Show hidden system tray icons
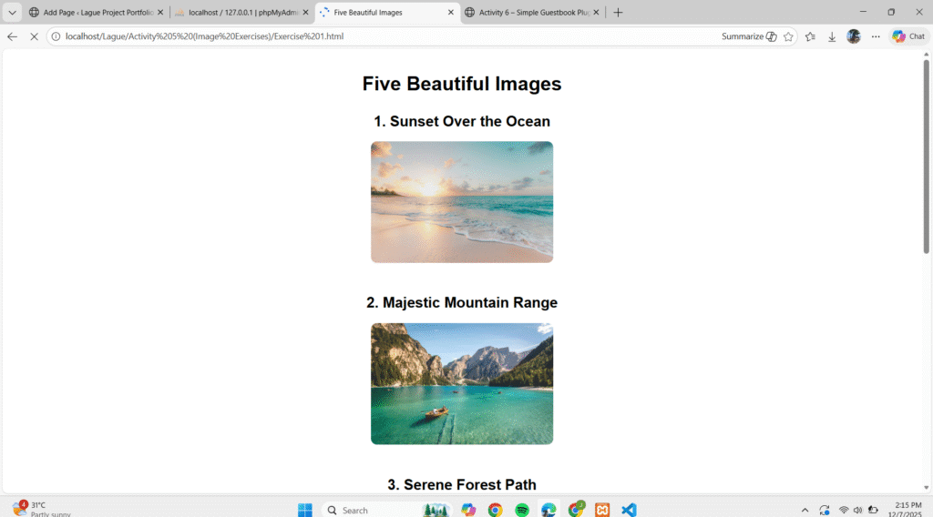Image resolution: width=933 pixels, height=517 pixels. point(805,510)
